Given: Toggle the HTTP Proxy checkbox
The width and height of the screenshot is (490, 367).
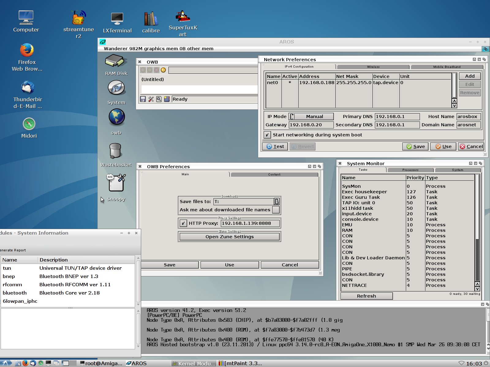Looking at the screenshot, I should point(183,223).
